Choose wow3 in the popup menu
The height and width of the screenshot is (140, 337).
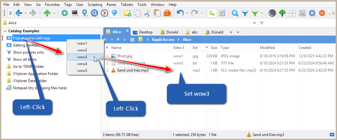click(x=85, y=57)
